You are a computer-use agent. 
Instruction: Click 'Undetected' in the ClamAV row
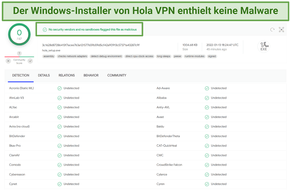tap(71, 155)
